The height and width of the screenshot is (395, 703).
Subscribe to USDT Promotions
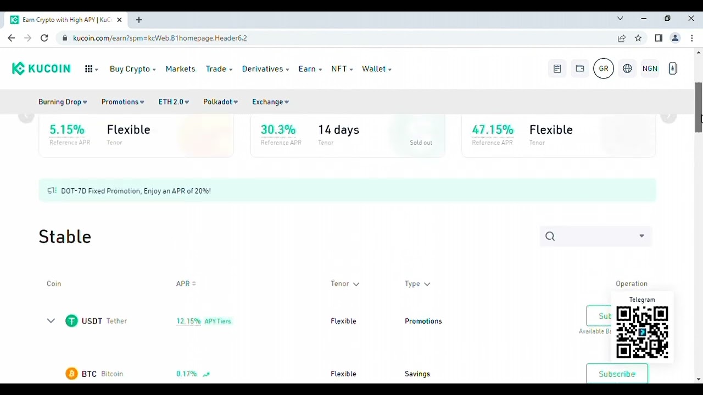coord(599,316)
